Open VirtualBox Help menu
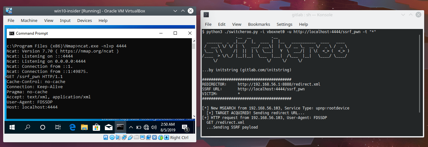Screen dimensions: 428x147 103,20
